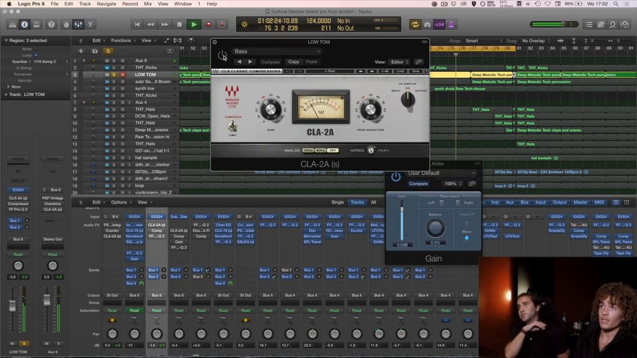
Task: Click the Fast Forward transport button
Action: [165, 25]
